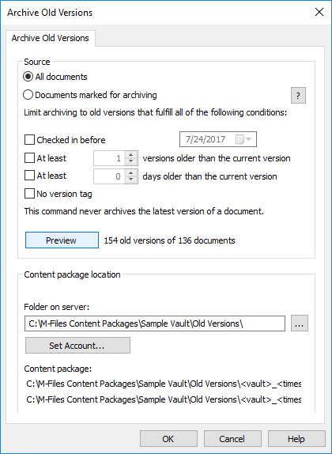Open the Set Account dialog
The image size is (332, 454).
pyautogui.click(x=77, y=345)
